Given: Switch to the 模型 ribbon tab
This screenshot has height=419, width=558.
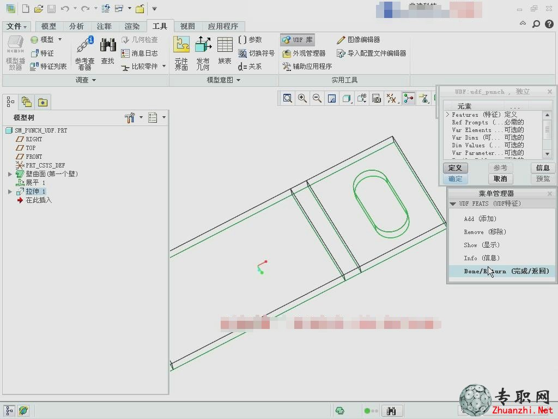Looking at the screenshot, I should (x=48, y=26).
